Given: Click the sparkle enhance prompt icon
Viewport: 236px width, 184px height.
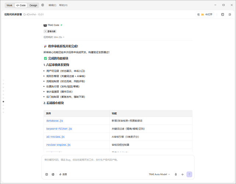Looking at the screenshot, I should 183,174.
